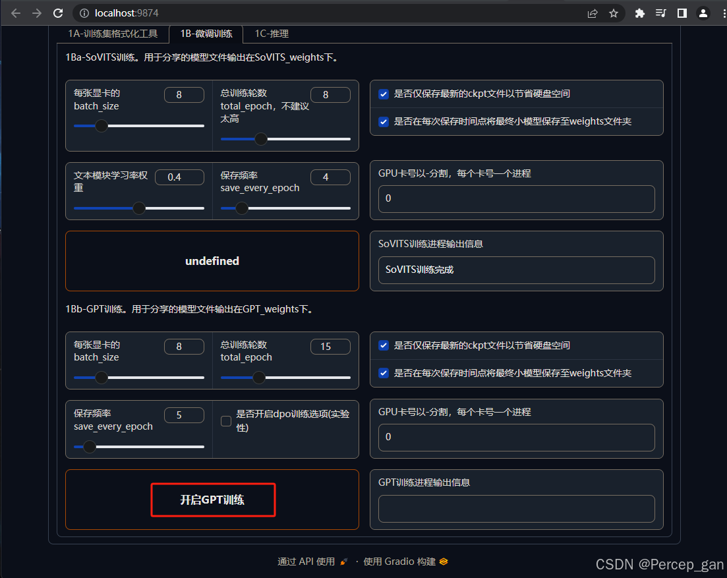Click the SoVITS训练进程输出信息 text box
This screenshot has width=727, height=578.
coord(517,270)
